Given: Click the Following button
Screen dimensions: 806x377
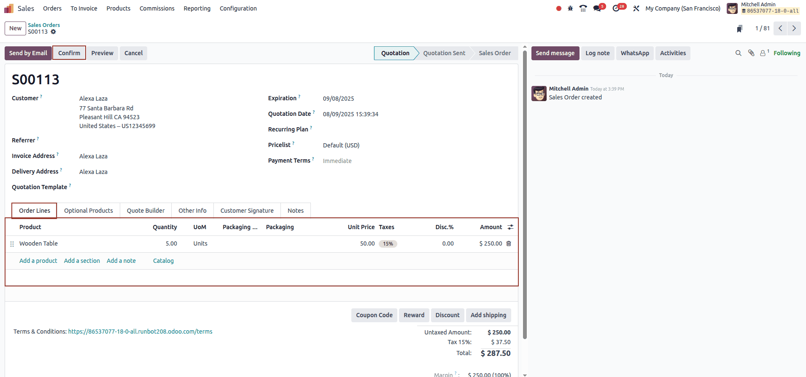Looking at the screenshot, I should pyautogui.click(x=787, y=53).
